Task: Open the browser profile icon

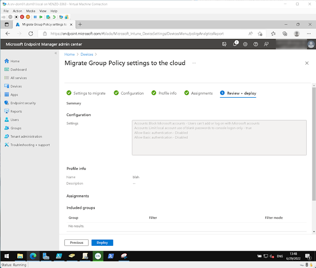Action: [297, 34]
